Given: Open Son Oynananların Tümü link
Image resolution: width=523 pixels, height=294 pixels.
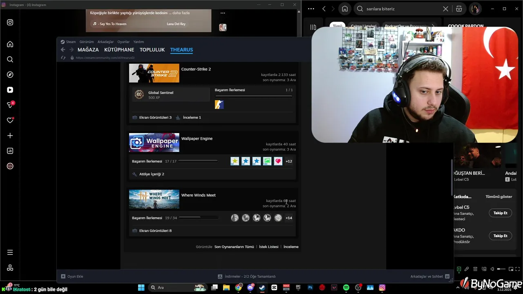Looking at the screenshot, I should point(234,247).
